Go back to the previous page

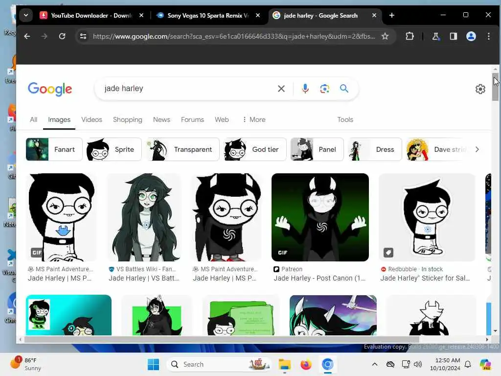[27, 36]
